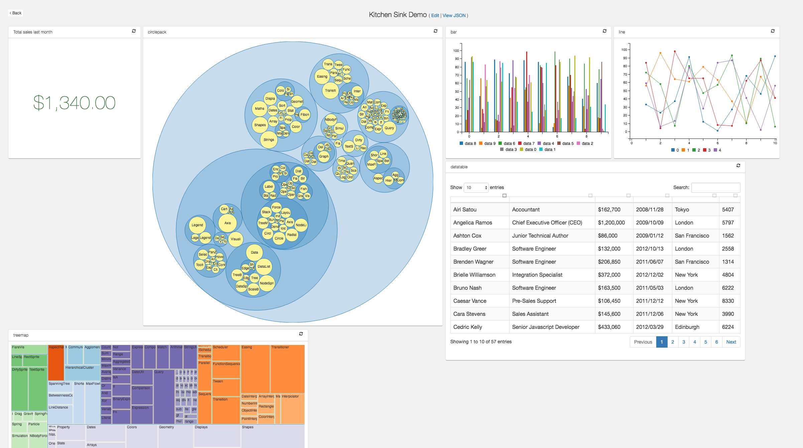Click the data 7 red legend swatch
Image resolution: width=803 pixels, height=448 pixels.
coord(520,143)
